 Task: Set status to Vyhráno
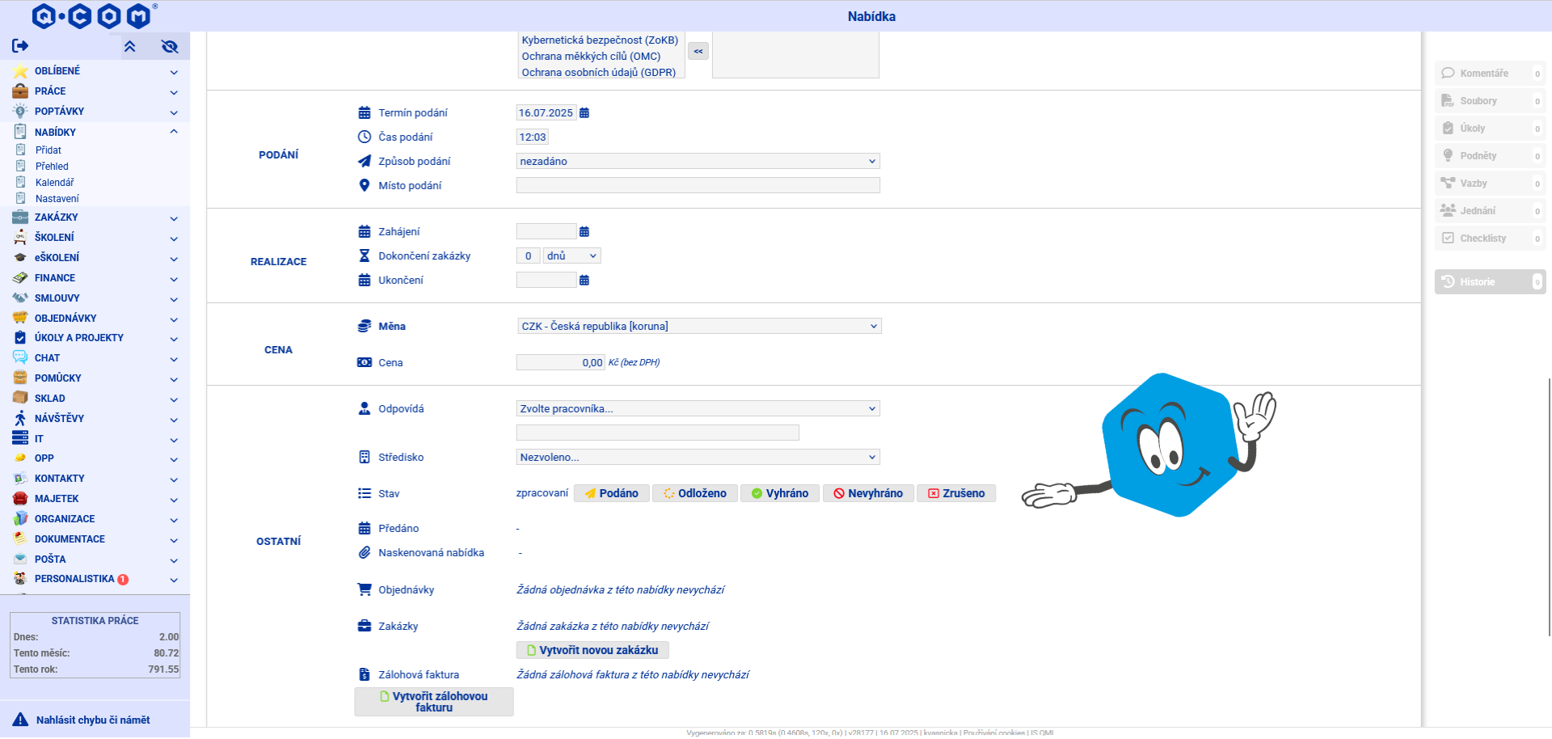click(779, 493)
